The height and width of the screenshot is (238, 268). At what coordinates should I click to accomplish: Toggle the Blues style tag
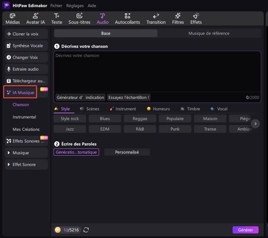tap(105, 118)
